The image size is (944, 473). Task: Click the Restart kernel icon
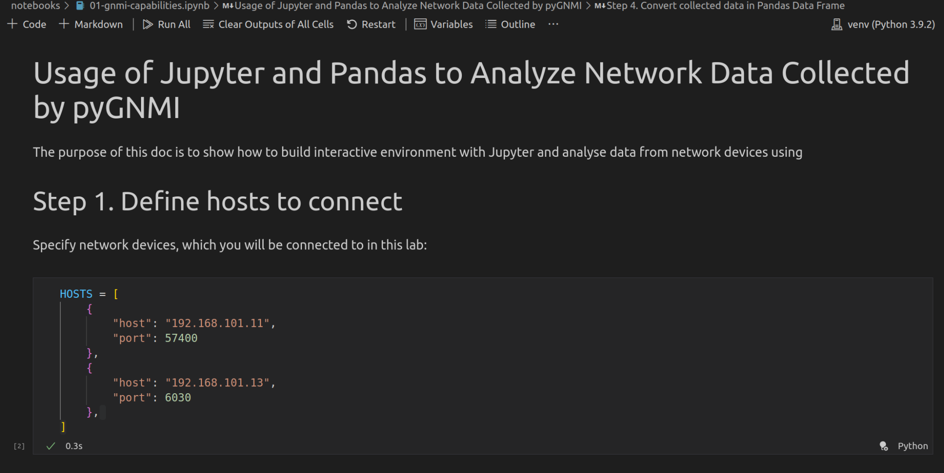point(351,24)
